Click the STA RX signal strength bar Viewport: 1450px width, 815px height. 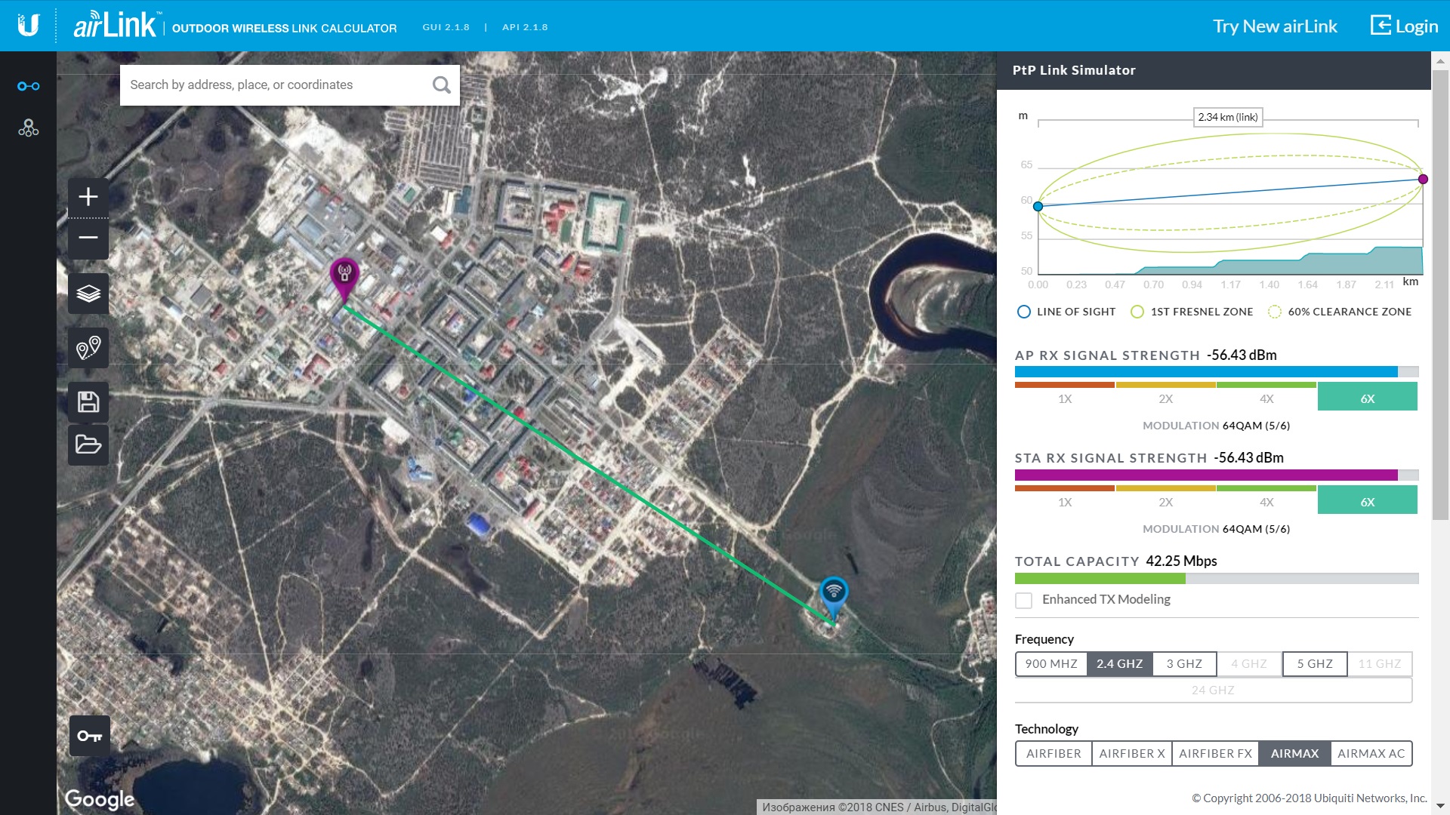point(1217,475)
